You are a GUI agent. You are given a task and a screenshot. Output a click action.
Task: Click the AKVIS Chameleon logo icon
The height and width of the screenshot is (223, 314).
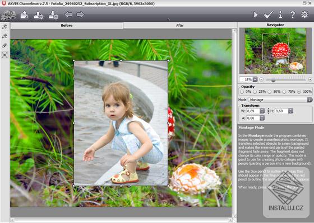[x=8, y=15]
